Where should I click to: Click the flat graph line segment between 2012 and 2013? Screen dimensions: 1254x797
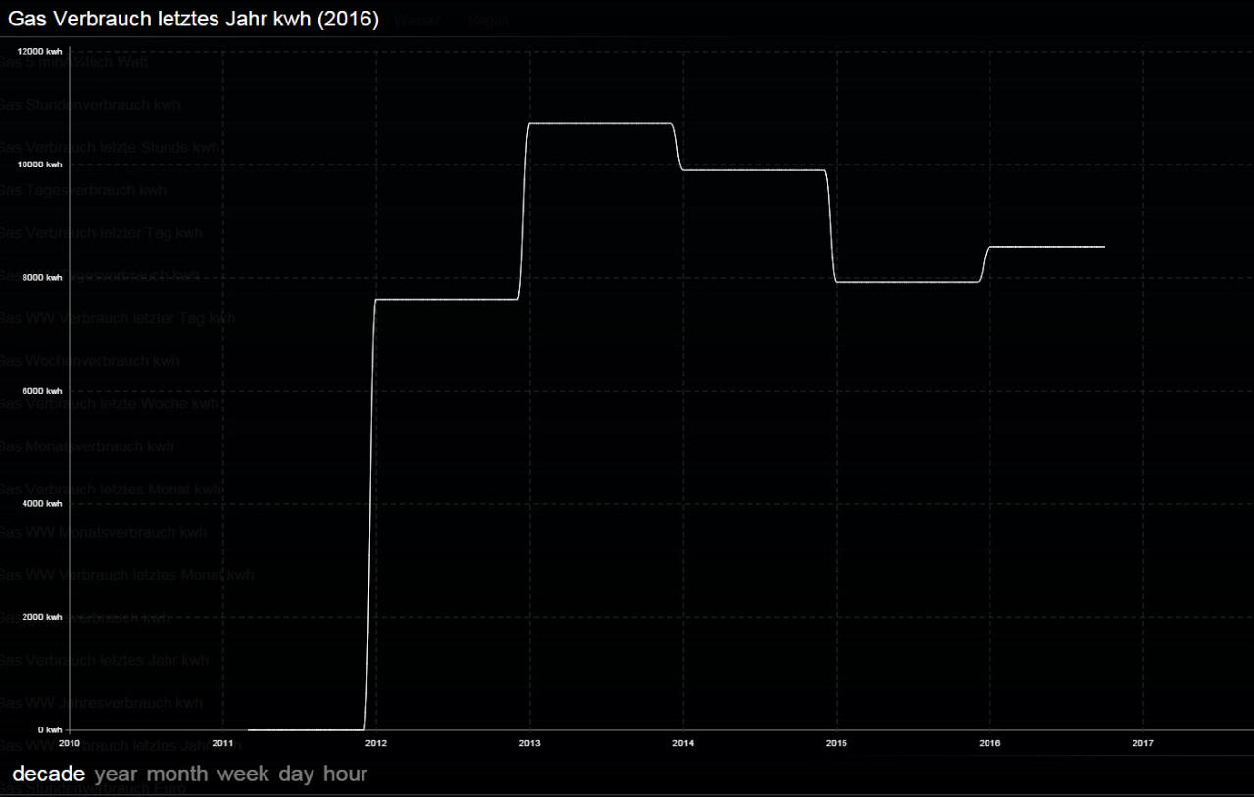(447, 299)
